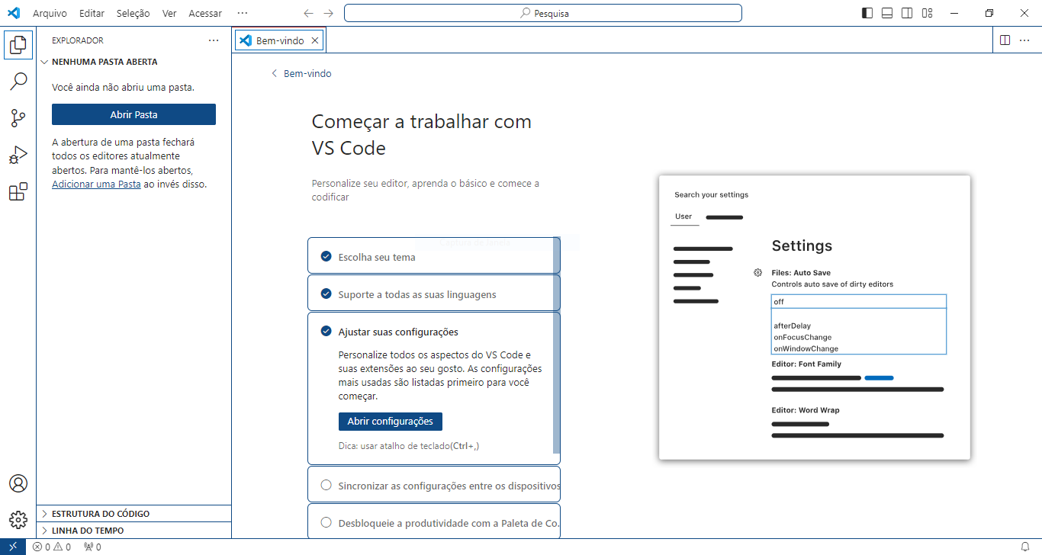Open the Arquivo menu
This screenshot has width=1042, height=555.
click(x=50, y=13)
